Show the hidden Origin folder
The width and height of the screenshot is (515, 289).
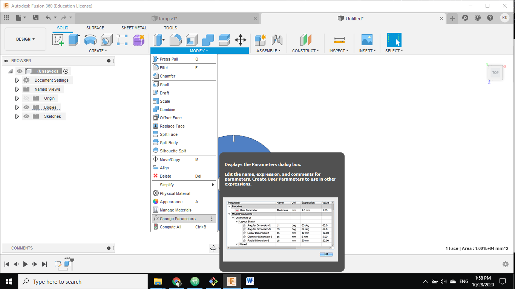pyautogui.click(x=26, y=98)
